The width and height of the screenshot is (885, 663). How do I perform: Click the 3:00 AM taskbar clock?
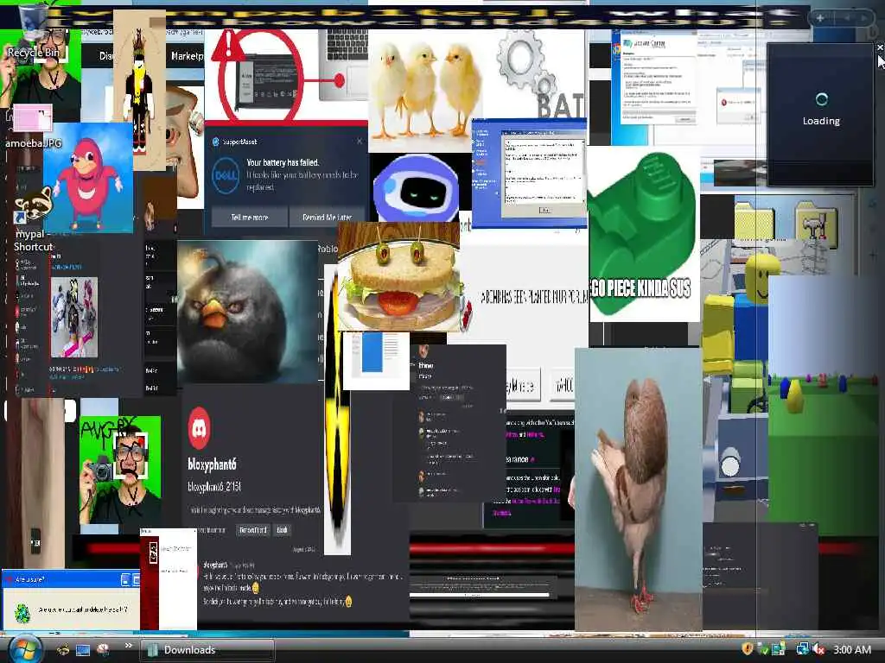coord(851,649)
